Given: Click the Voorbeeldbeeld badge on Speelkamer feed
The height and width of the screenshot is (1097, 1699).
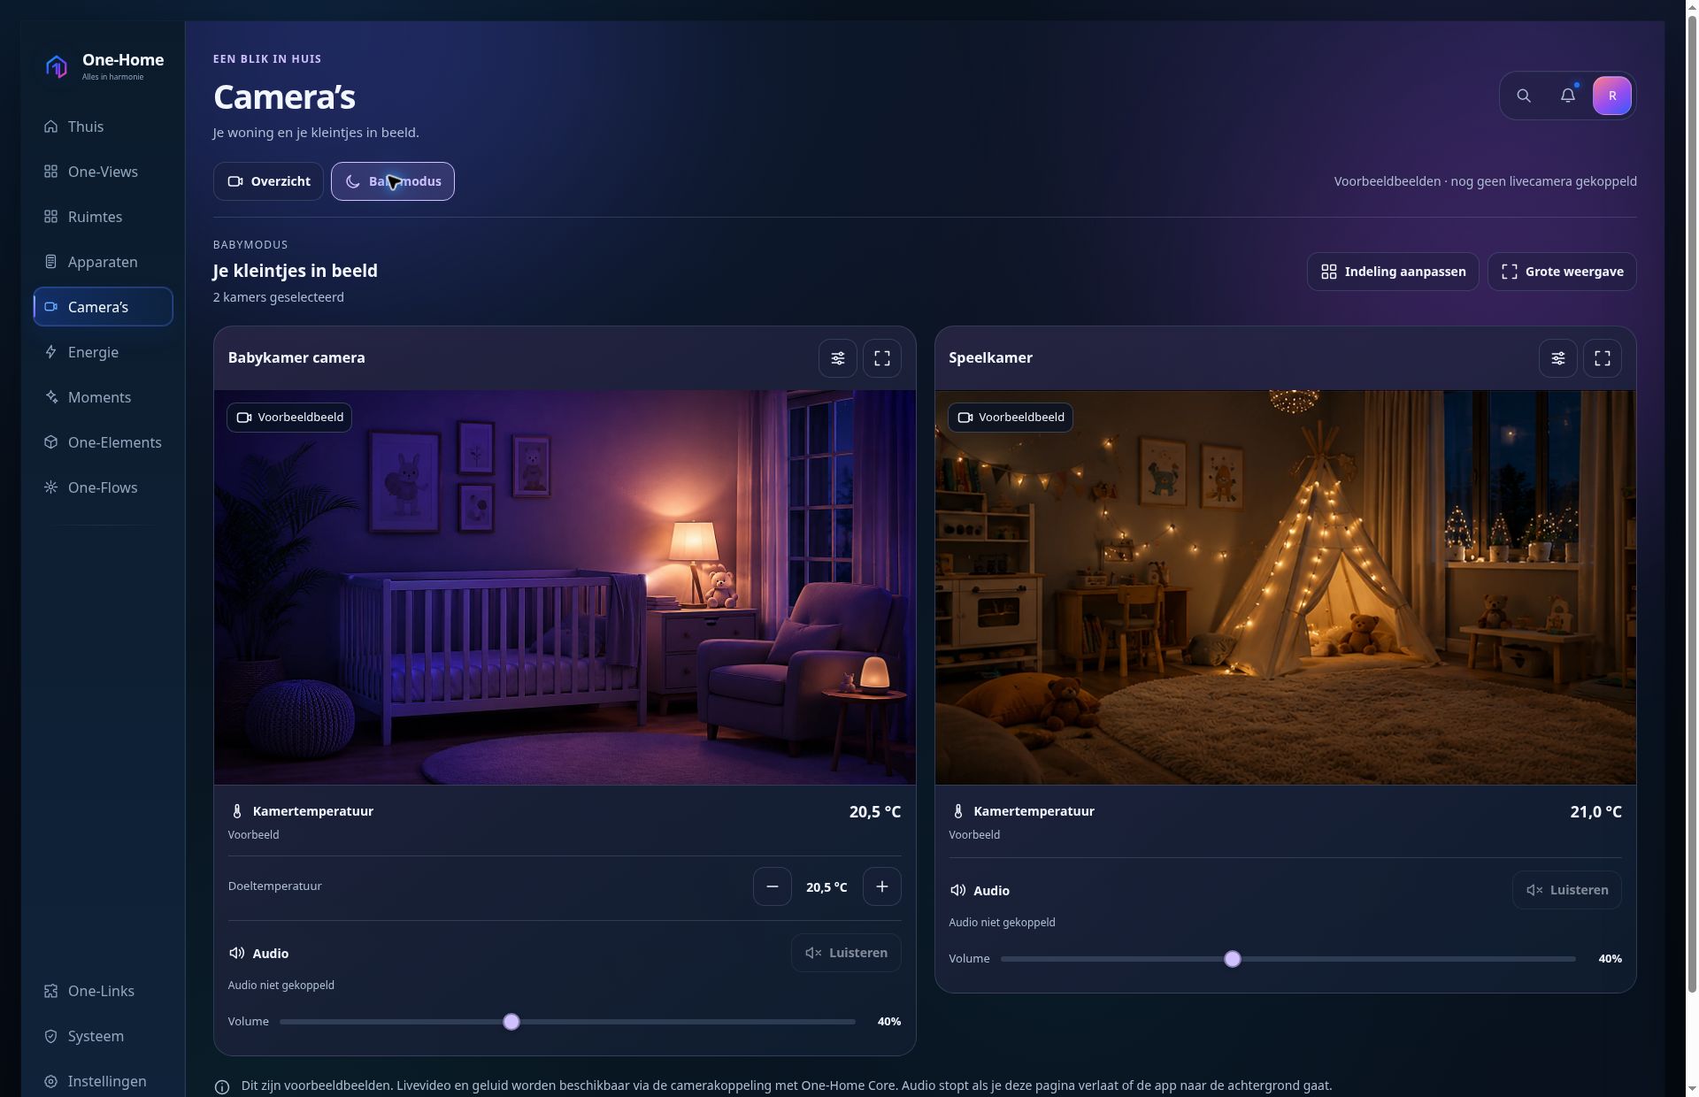Looking at the screenshot, I should click(x=1011, y=418).
